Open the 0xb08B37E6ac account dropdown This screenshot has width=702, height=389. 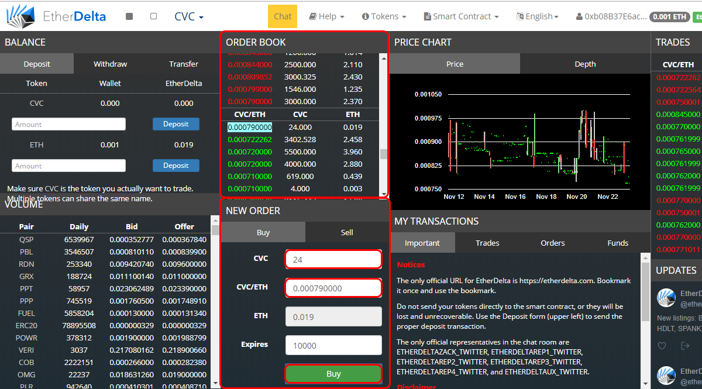pyautogui.click(x=611, y=16)
